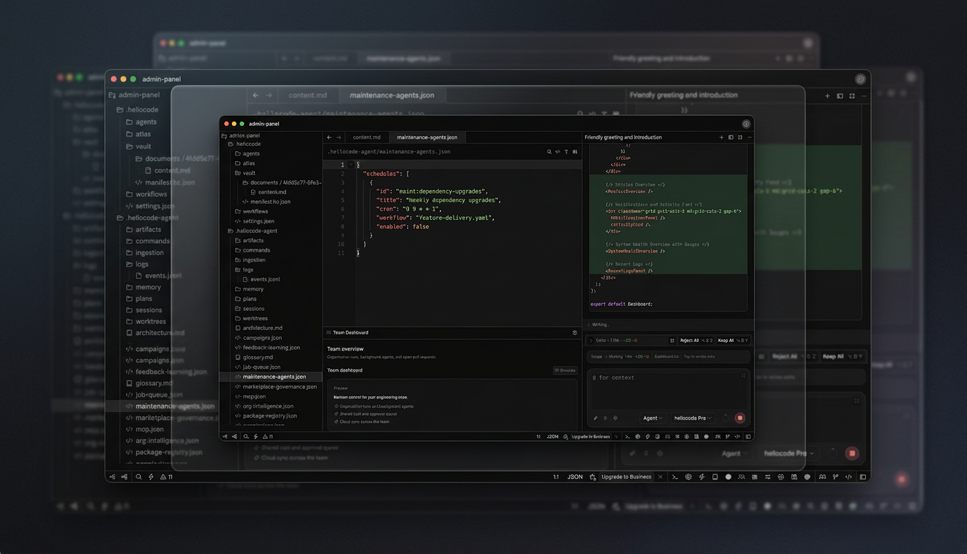Click the Generate button beside Team dashboard
Screen dimensions: 967x554
point(564,370)
